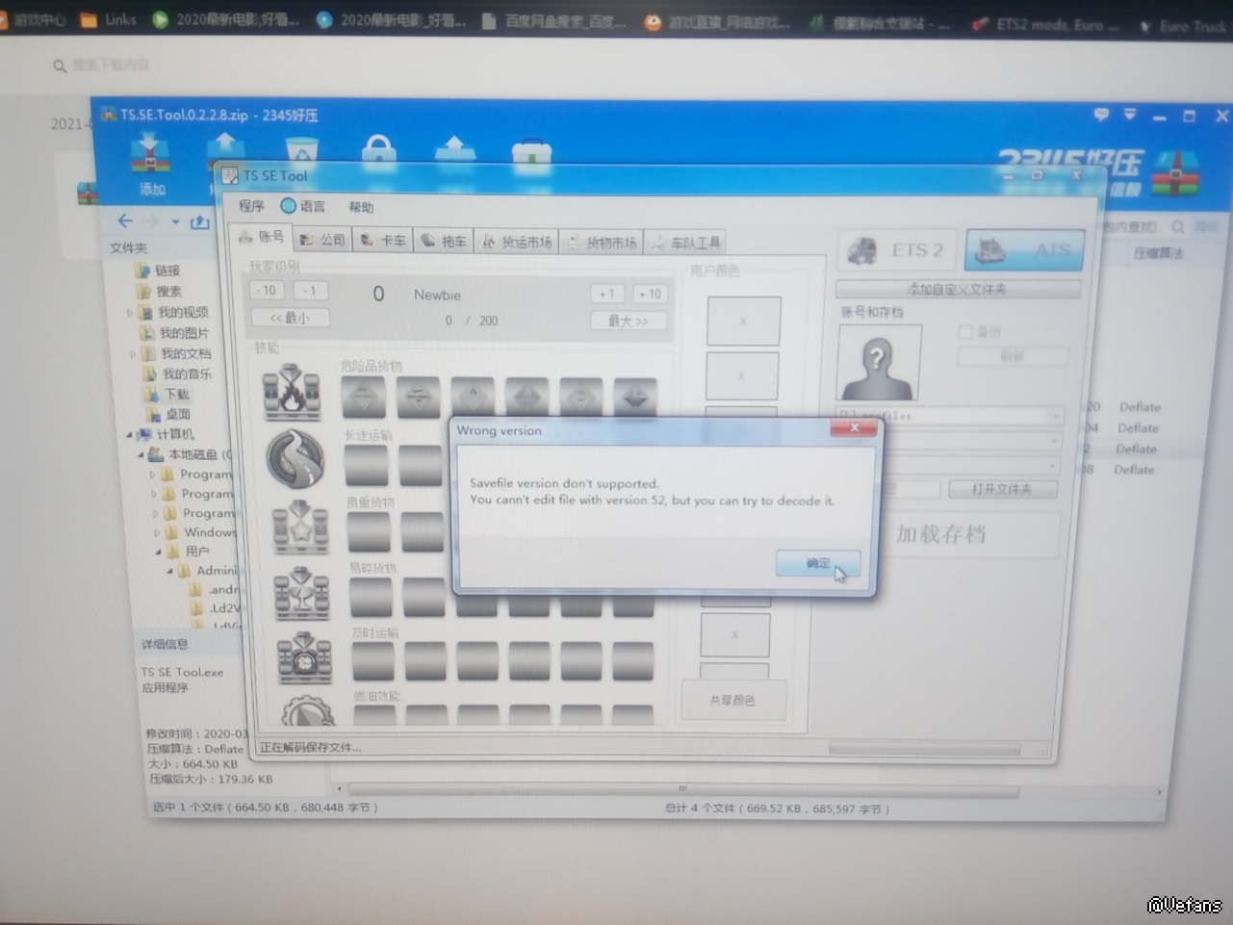Click the second 用户颜色 swatch
This screenshot has height=925, width=1233.
(x=742, y=375)
